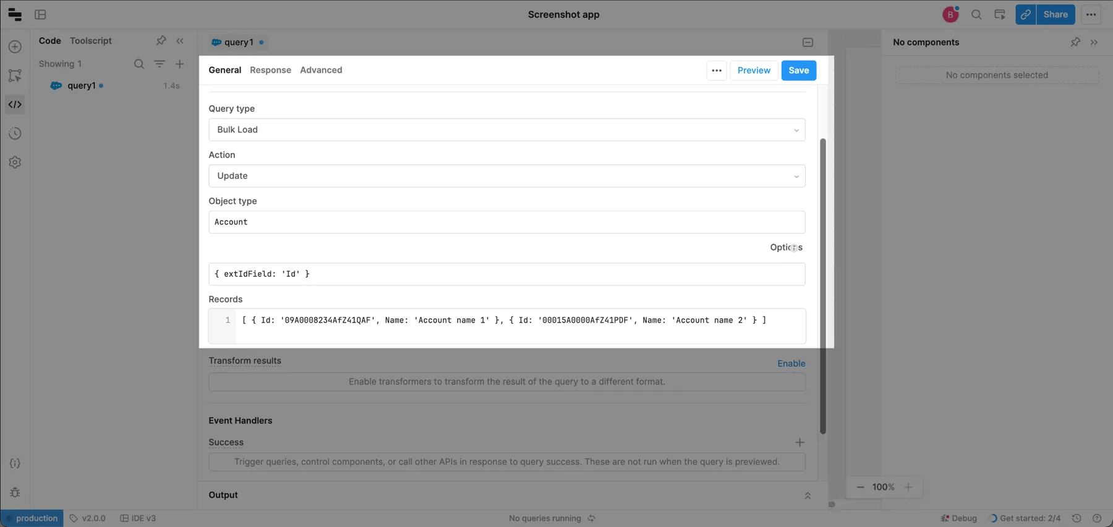Screen dimensions: 1113x527
Task: Collapse the Code panel with double chevron
Action: (x=180, y=41)
